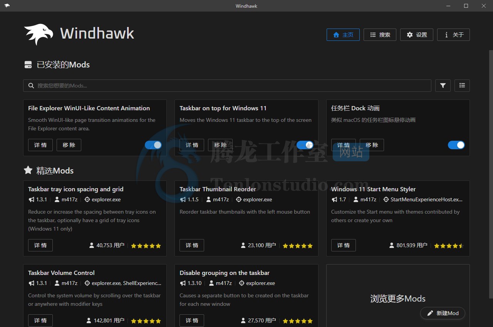Click the magnifier icon in search box

31,86
